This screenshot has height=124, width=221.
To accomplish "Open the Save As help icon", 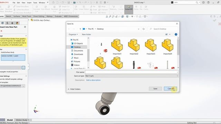I will [x=176, y=34].
